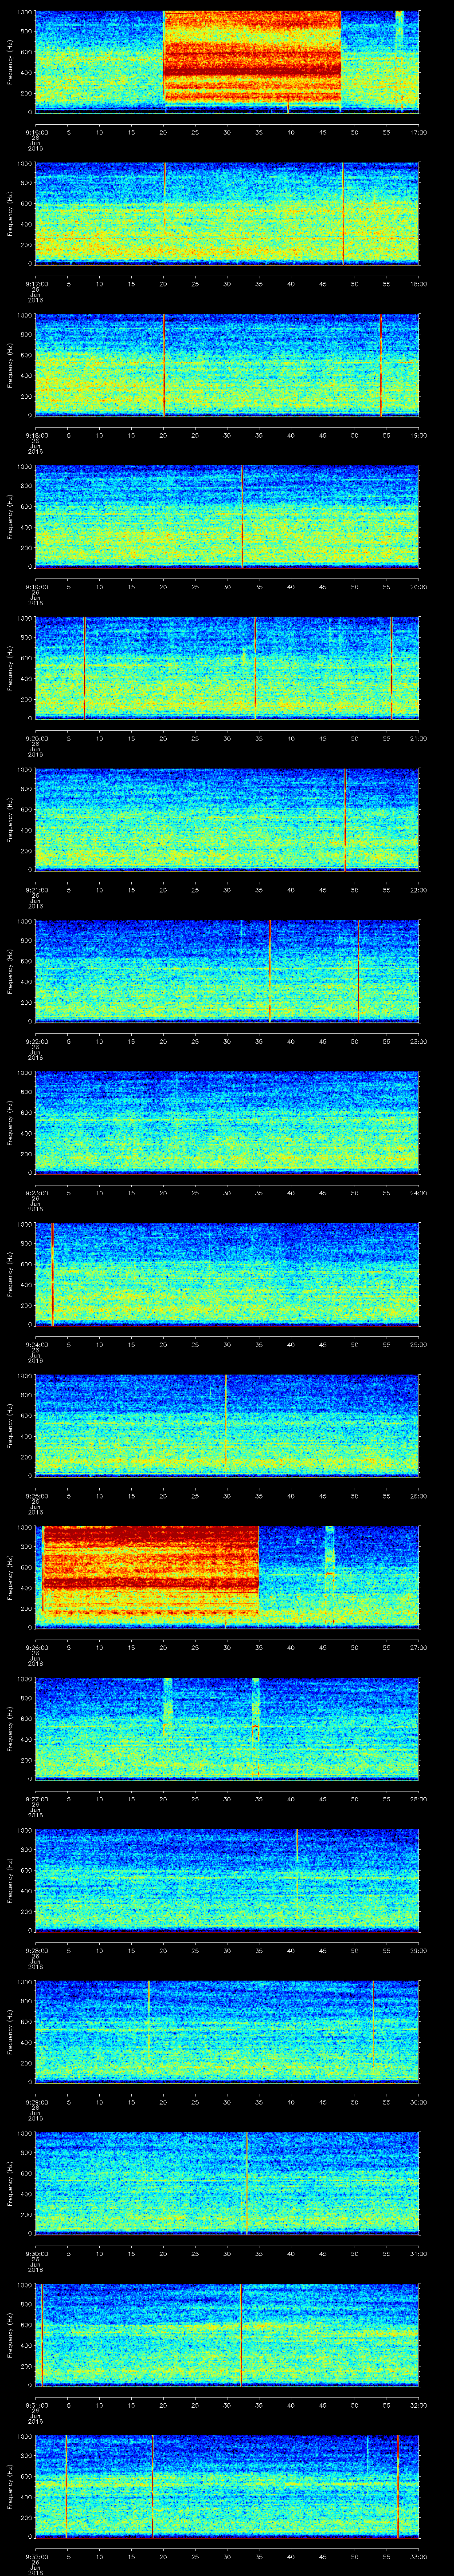The image size is (454, 2576).
Task: Select the 9:21:00 spectrogram panel
Action: [x=227, y=819]
